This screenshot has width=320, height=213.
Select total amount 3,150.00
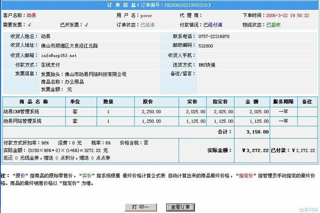point(258,132)
